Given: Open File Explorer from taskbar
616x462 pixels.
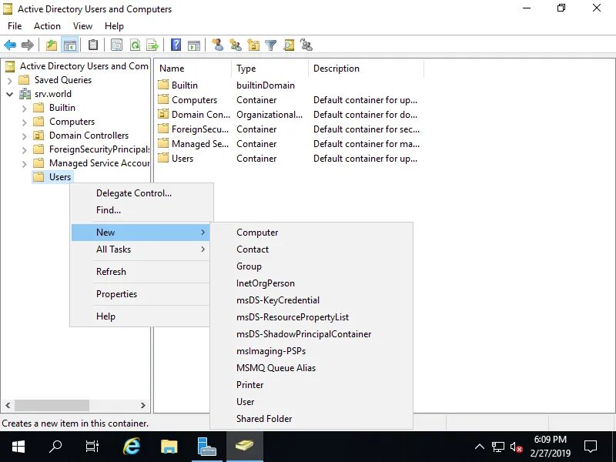Looking at the screenshot, I should click(x=169, y=447).
